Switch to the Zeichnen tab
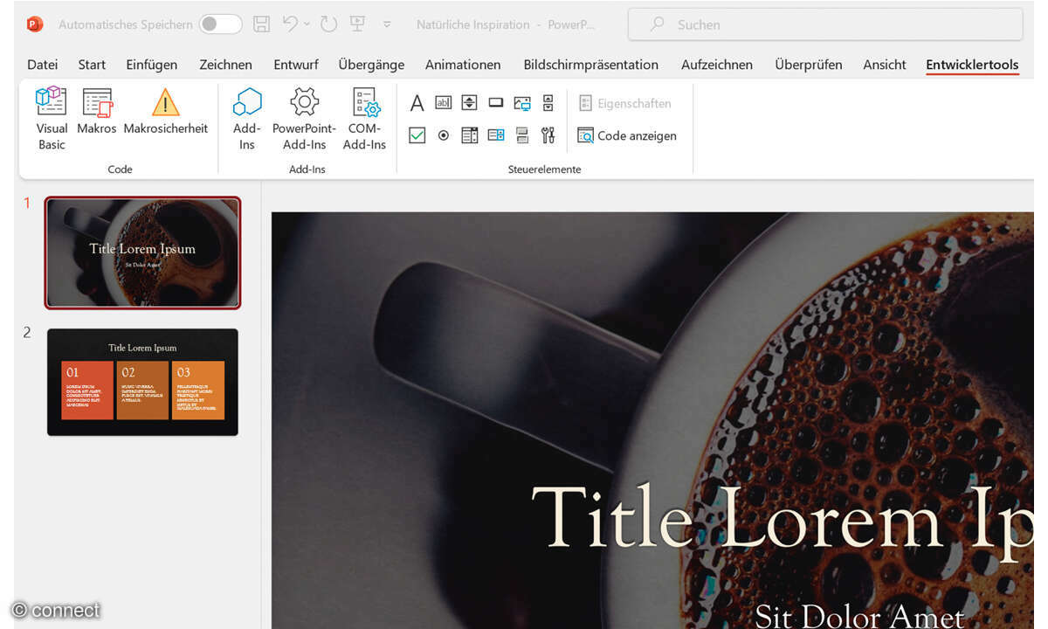The width and height of the screenshot is (1048, 629). click(x=225, y=65)
